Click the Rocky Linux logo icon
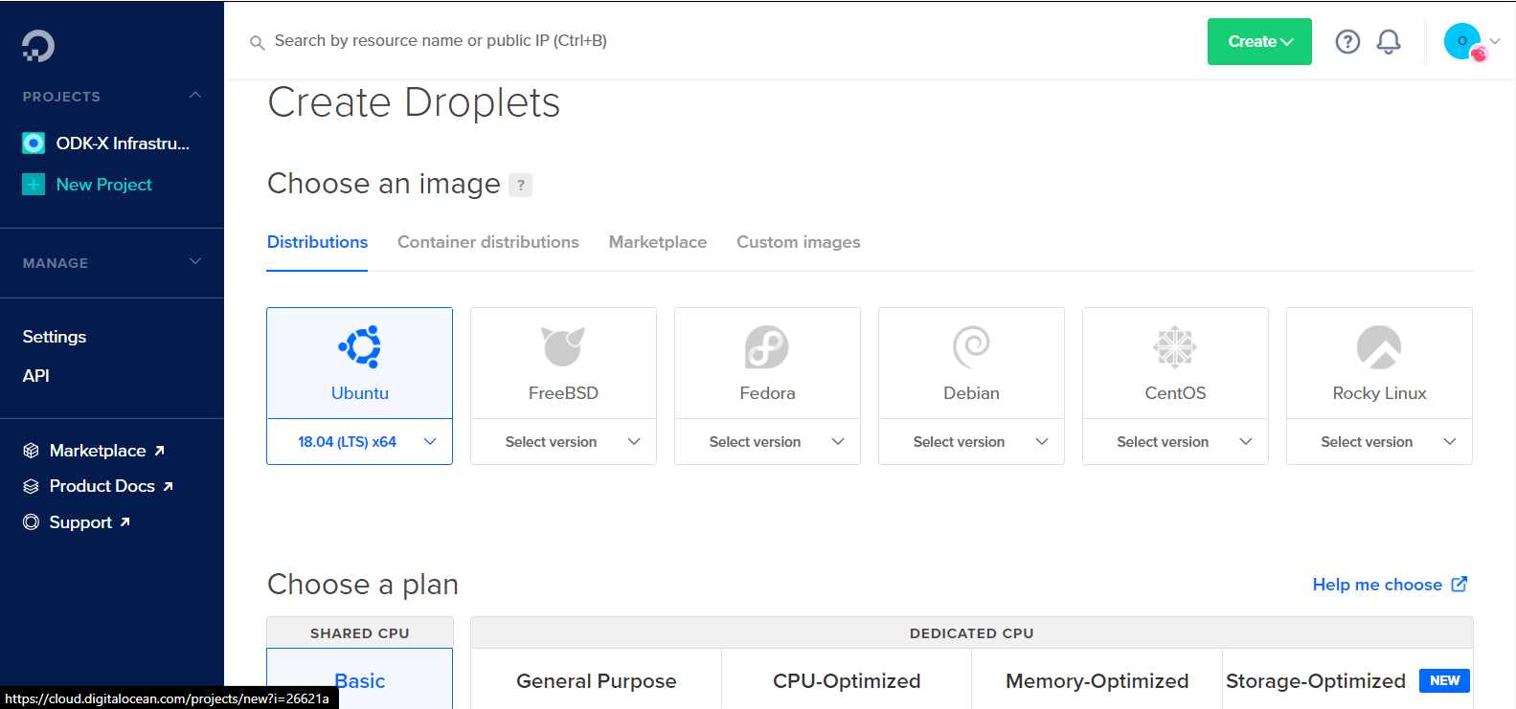 click(x=1379, y=346)
